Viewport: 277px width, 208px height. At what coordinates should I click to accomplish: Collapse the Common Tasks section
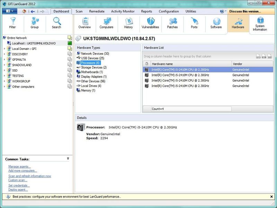pyautogui.click(x=68, y=158)
